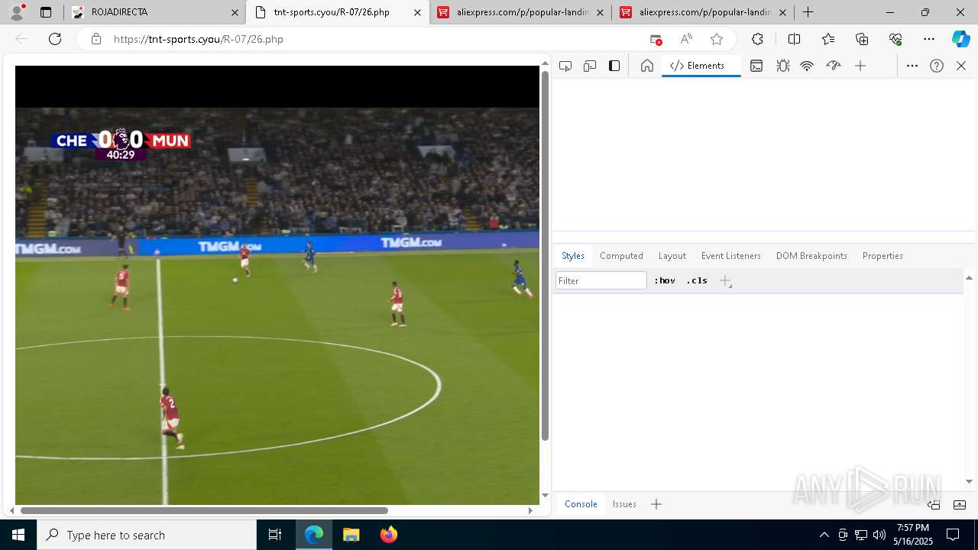Open Customize DevTools ellipsis menu

click(x=912, y=66)
